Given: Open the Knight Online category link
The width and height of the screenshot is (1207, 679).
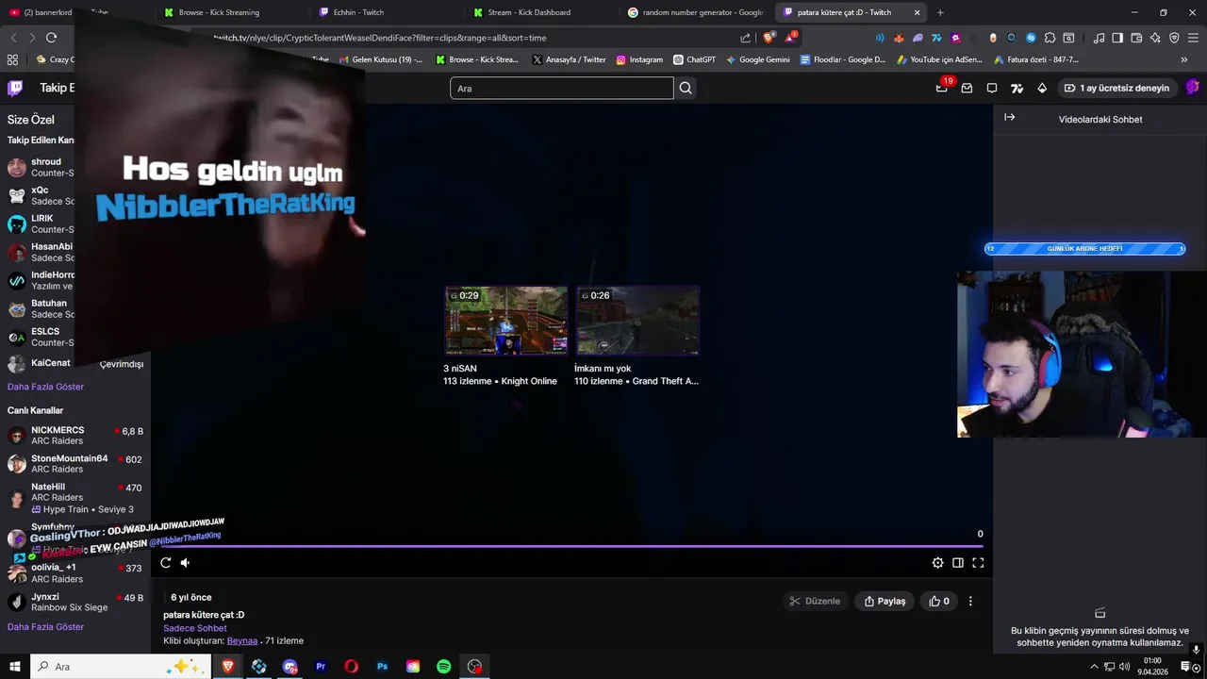Looking at the screenshot, I should click(529, 381).
